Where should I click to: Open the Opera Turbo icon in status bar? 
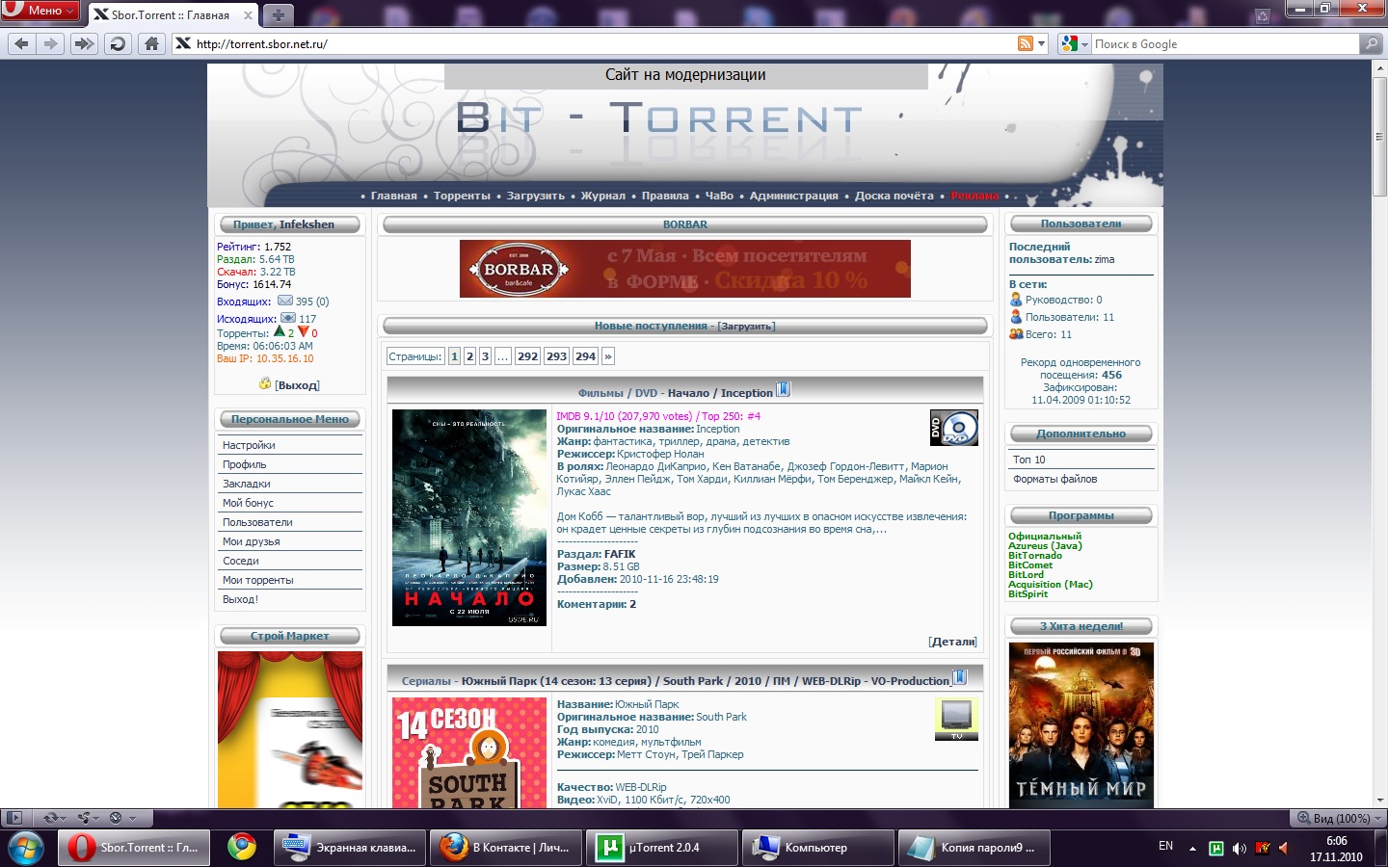click(x=117, y=818)
